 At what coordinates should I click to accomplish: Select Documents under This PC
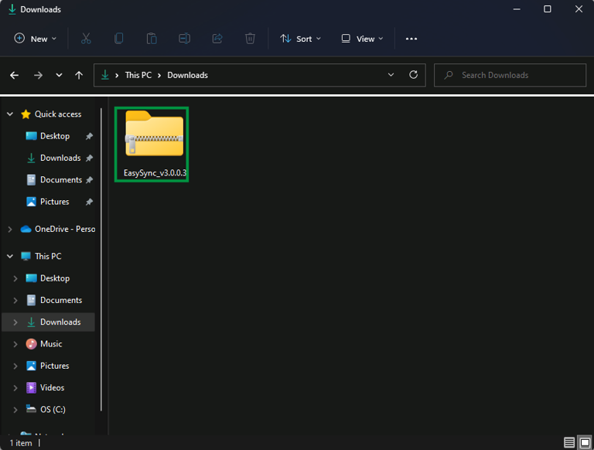click(54, 300)
